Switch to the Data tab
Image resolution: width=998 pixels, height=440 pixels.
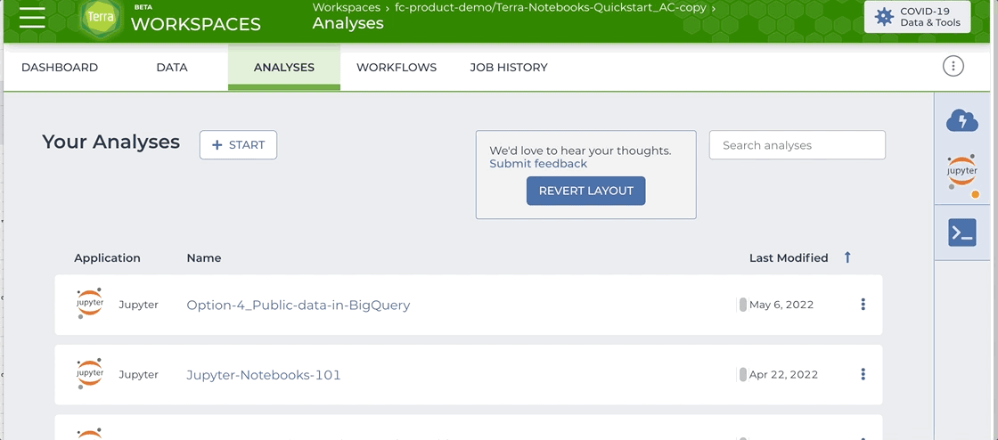[172, 68]
